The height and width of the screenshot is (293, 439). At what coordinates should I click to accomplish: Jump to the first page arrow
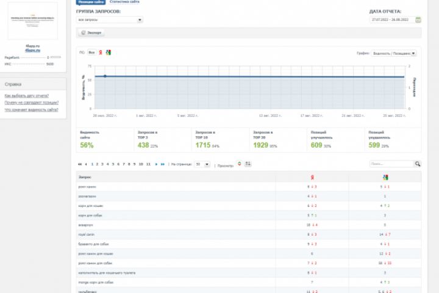[80, 164]
